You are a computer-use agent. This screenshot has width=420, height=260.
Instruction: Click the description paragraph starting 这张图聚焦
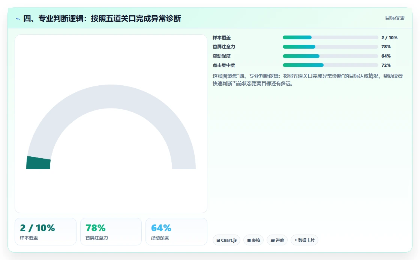point(307,80)
